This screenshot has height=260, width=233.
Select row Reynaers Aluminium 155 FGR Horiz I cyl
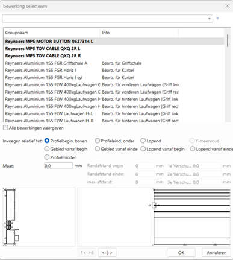[114, 78]
